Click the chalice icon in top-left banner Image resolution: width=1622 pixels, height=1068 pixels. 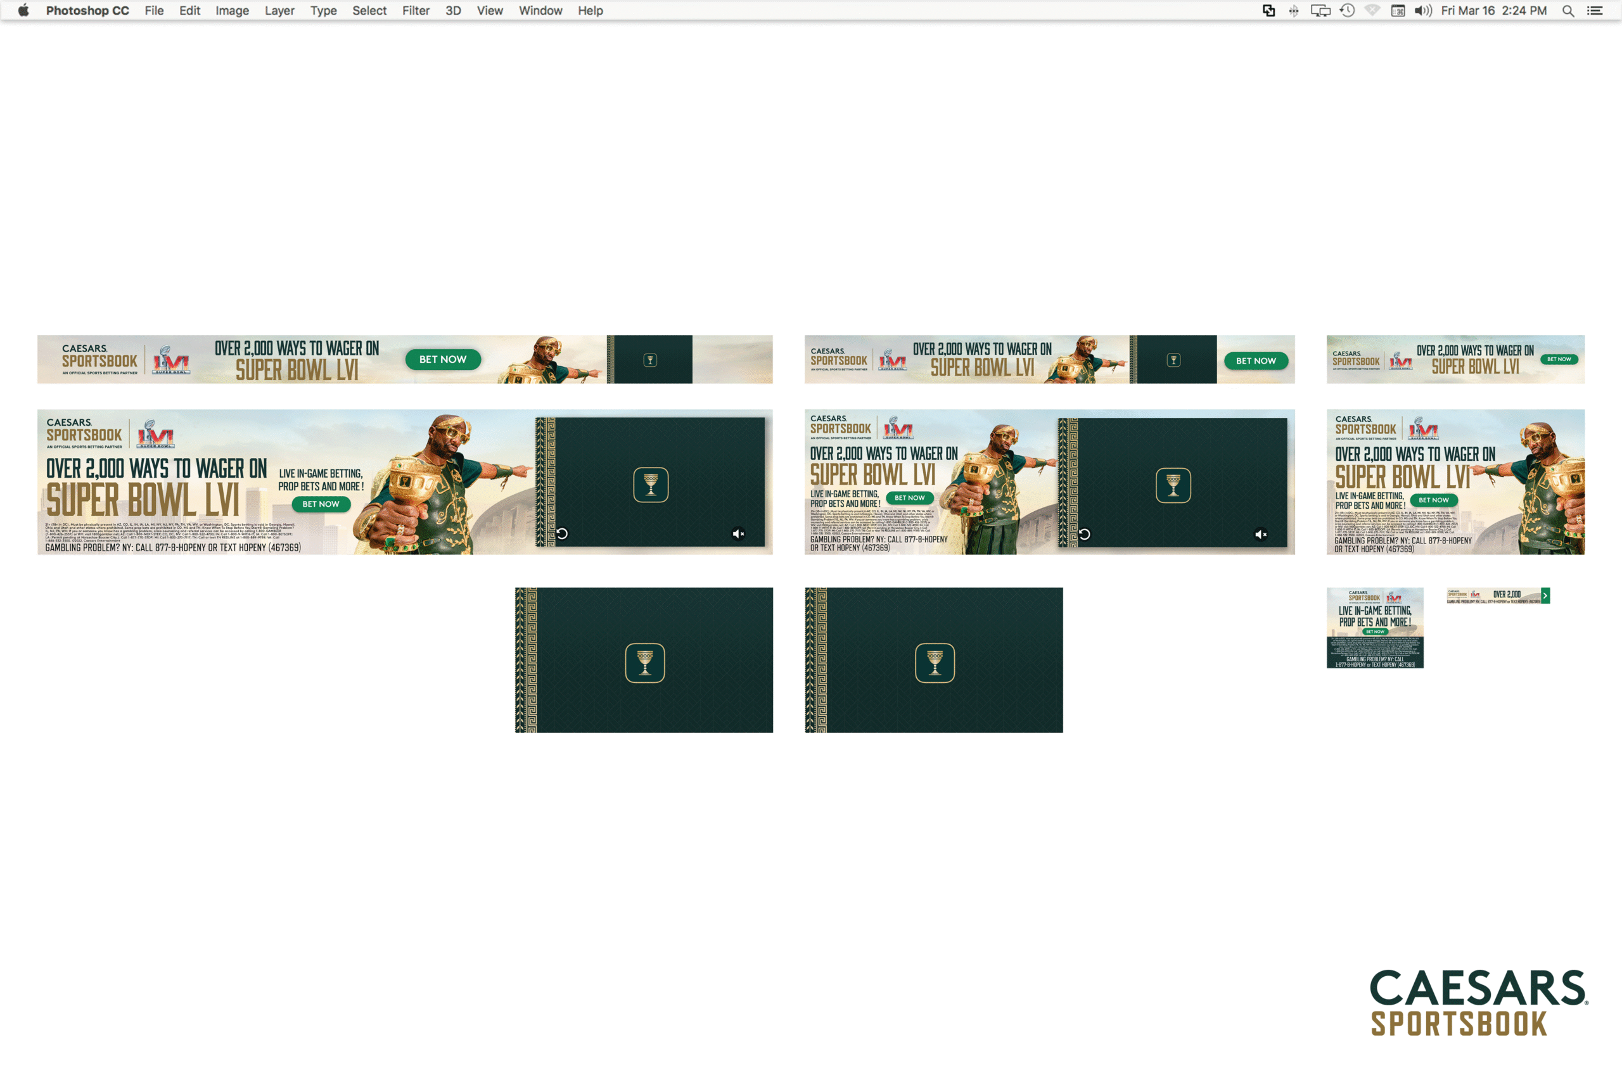click(x=650, y=360)
